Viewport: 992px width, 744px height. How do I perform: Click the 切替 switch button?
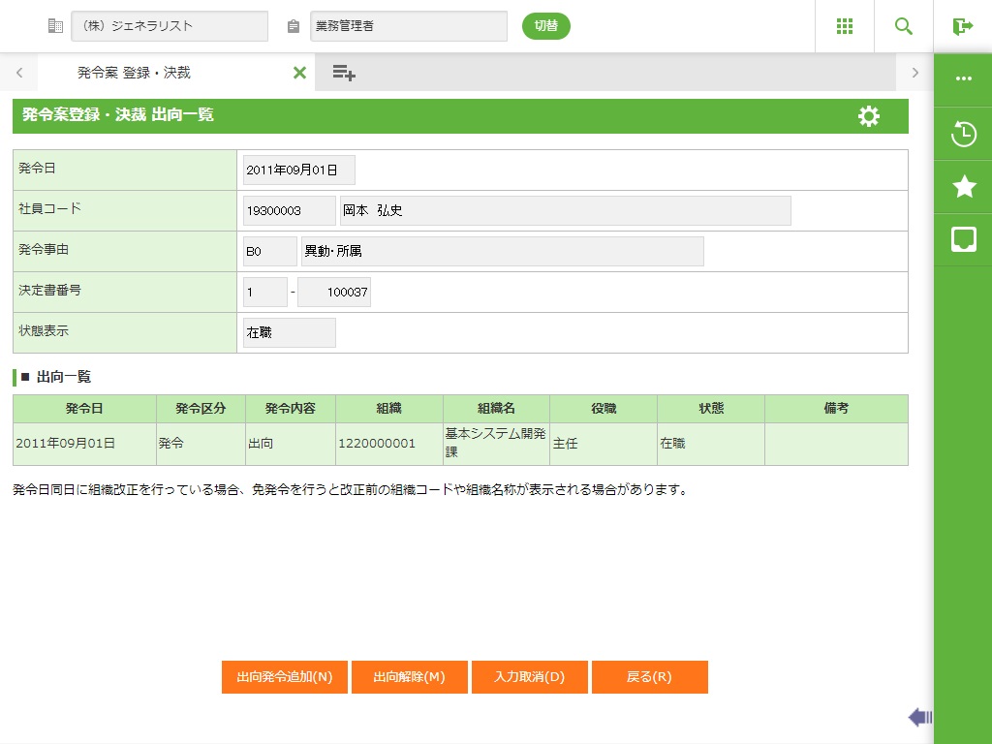pos(546,26)
